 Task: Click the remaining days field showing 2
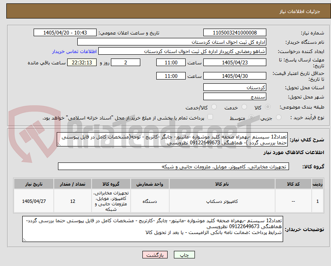126,62
